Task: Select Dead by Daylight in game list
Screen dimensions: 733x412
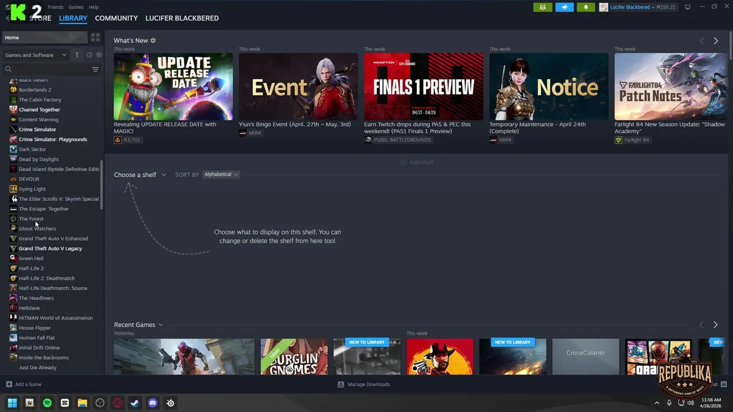Action: (x=38, y=159)
